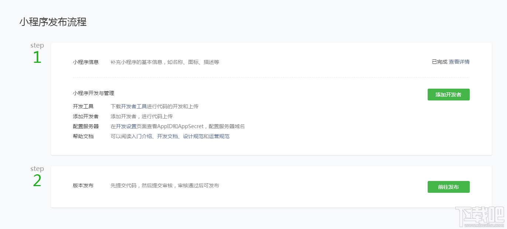Viewport: 507px width, 229px height.
Task: Click the 小程序开发与管理 section heading
Action: point(93,93)
